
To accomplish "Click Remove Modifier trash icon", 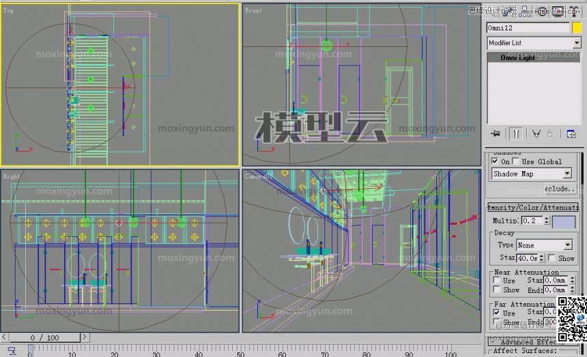I will (550, 134).
